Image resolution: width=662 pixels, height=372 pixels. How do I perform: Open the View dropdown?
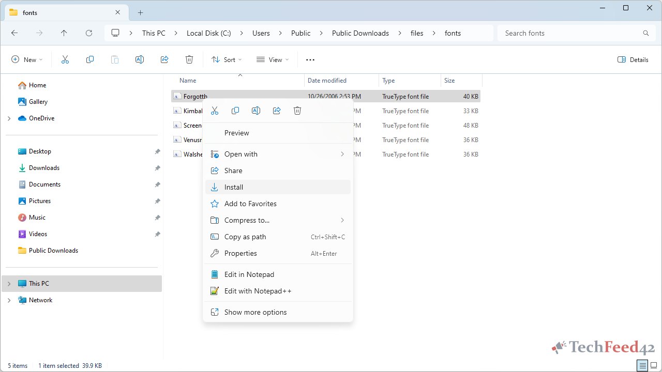(x=273, y=59)
